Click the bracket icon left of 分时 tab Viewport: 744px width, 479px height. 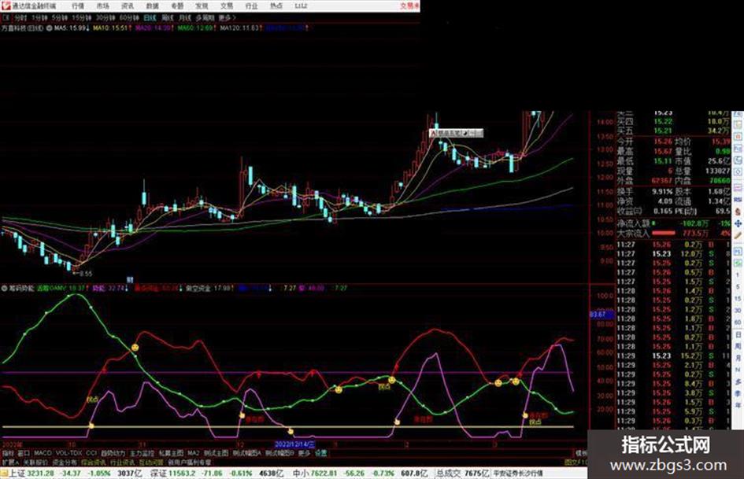click(x=6, y=18)
